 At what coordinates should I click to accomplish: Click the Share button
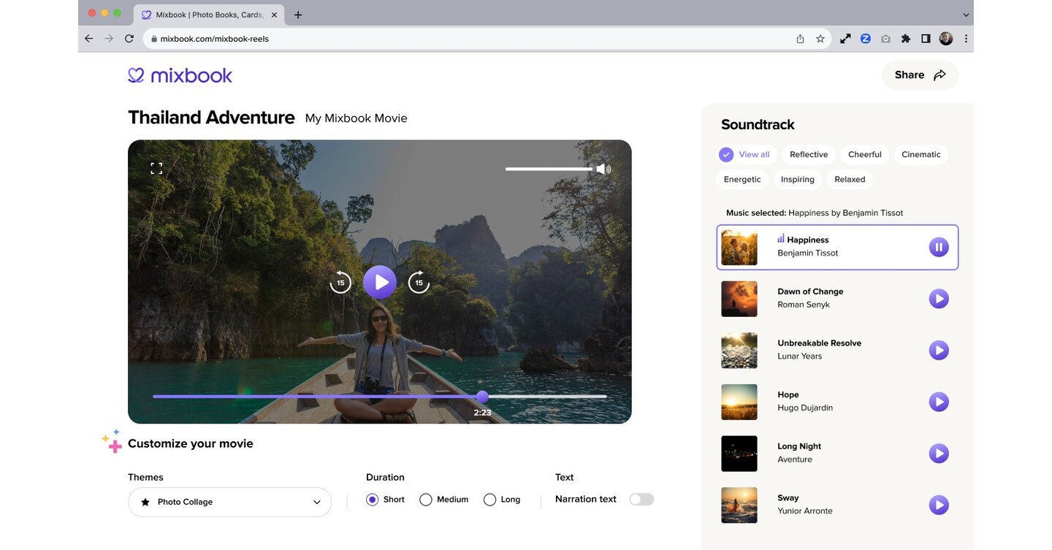click(x=919, y=75)
